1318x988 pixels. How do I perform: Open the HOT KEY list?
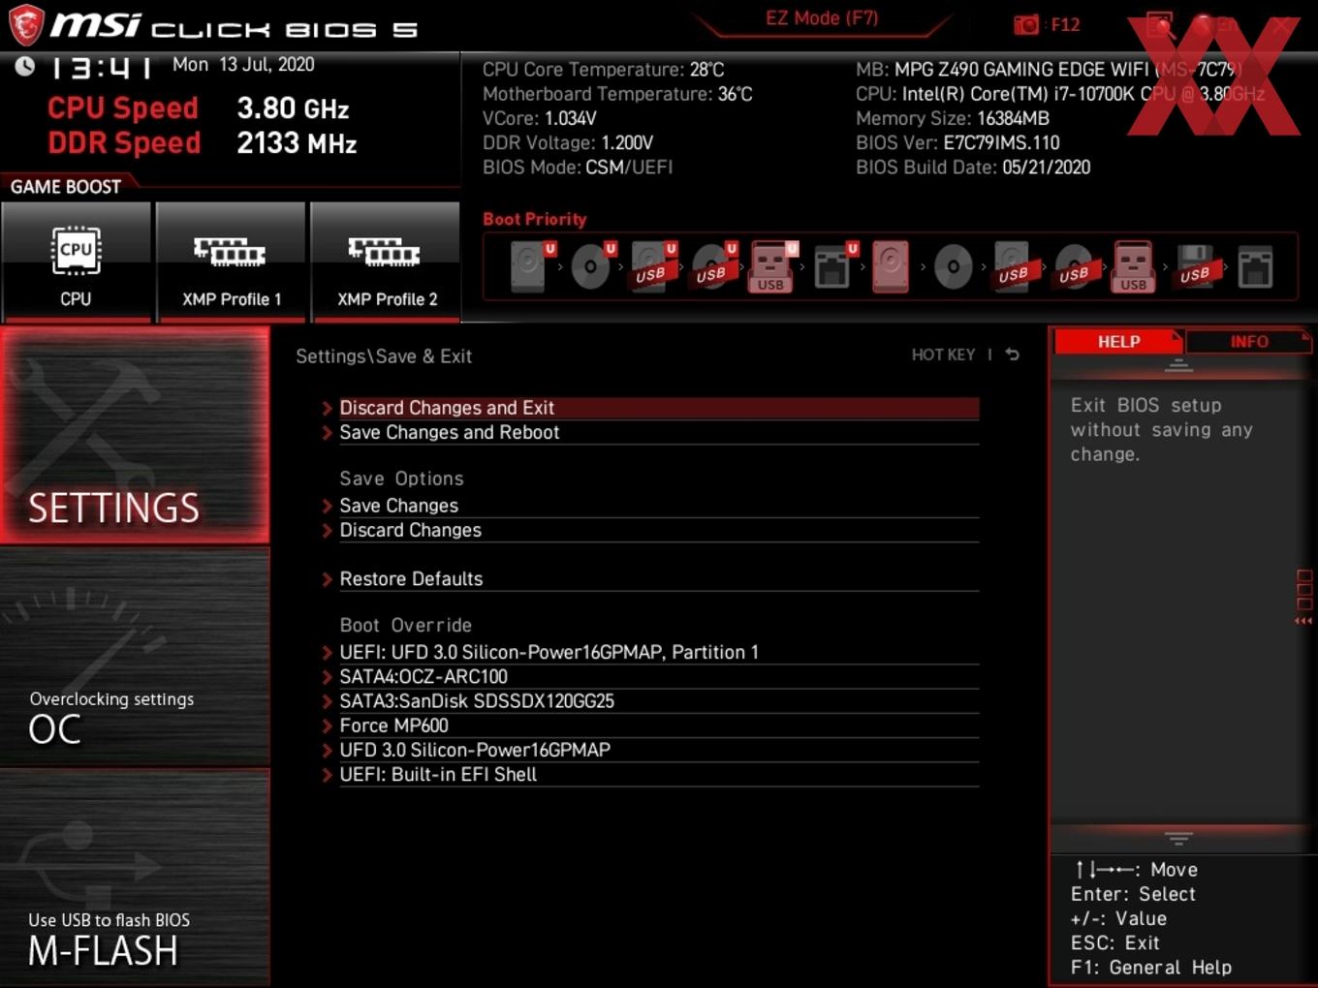pos(943,355)
